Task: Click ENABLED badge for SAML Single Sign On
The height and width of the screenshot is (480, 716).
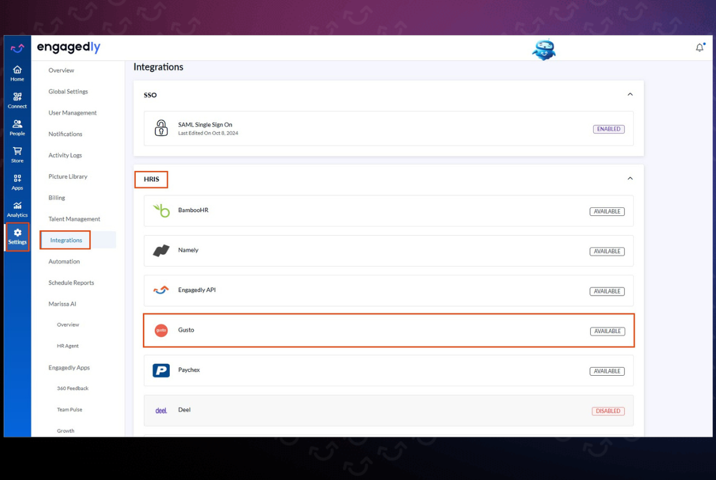Action: click(609, 129)
